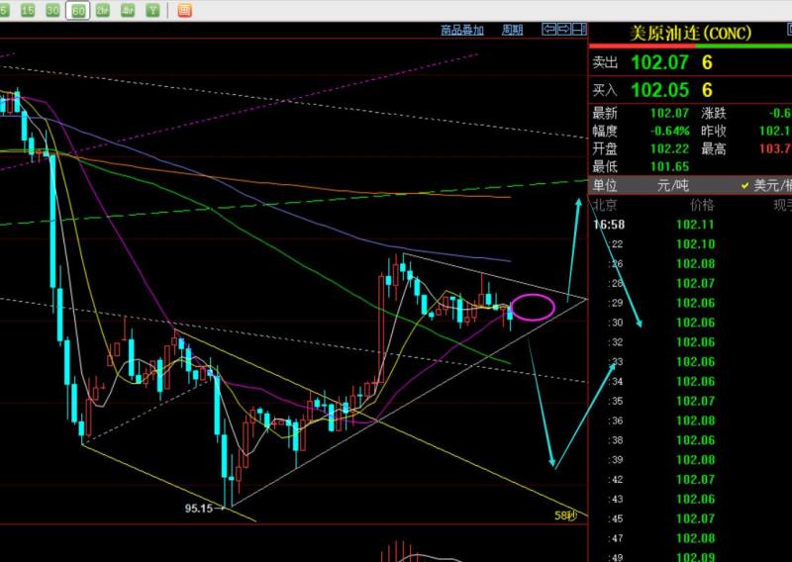Toggle the 美元/桶 unit checkmark option
792x562 pixels.
coord(766,186)
